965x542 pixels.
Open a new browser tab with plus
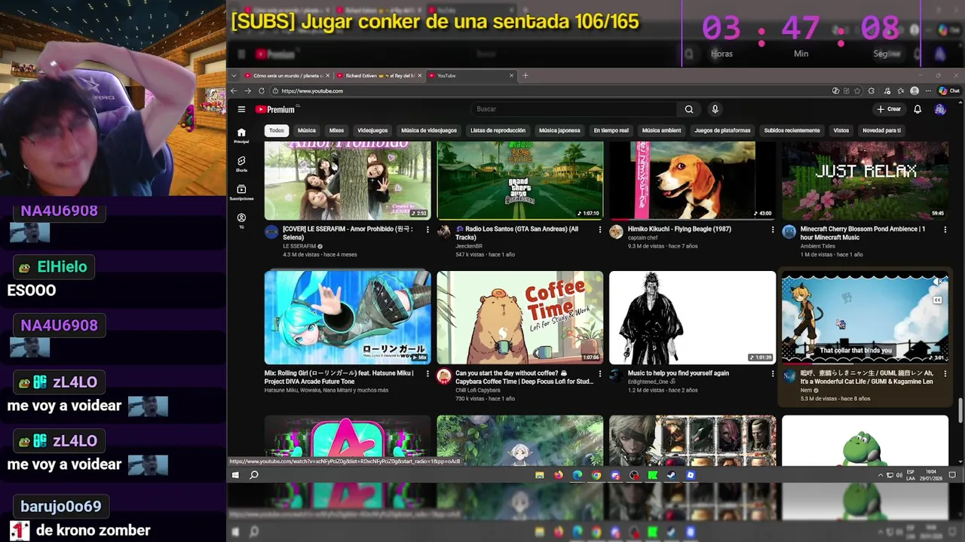[525, 75]
